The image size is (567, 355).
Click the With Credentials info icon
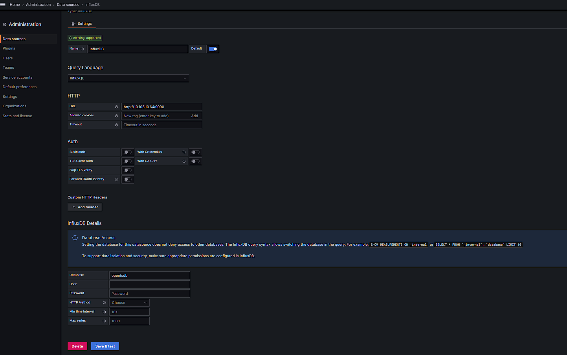pyautogui.click(x=184, y=152)
